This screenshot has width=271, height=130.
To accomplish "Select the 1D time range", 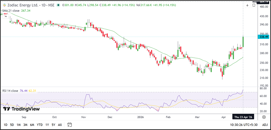I will pyautogui.click(x=5, y=125).
